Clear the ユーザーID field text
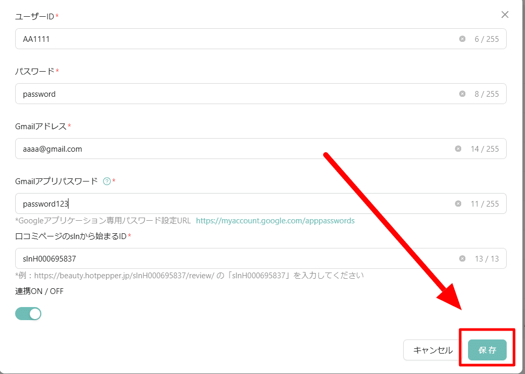525x374 pixels. (462, 39)
